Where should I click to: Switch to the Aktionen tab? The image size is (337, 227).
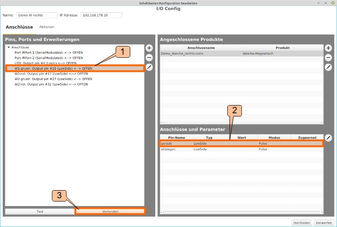coord(47,27)
